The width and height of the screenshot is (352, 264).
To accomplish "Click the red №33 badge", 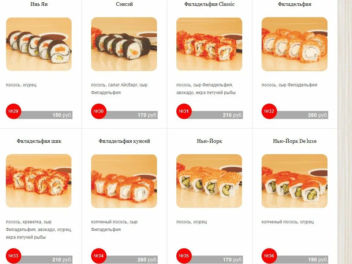I will point(13,256).
